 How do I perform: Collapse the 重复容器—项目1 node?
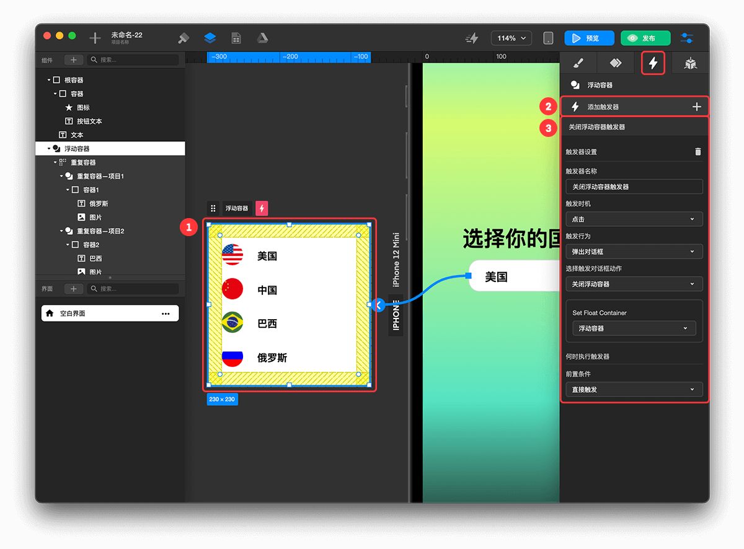(61, 176)
